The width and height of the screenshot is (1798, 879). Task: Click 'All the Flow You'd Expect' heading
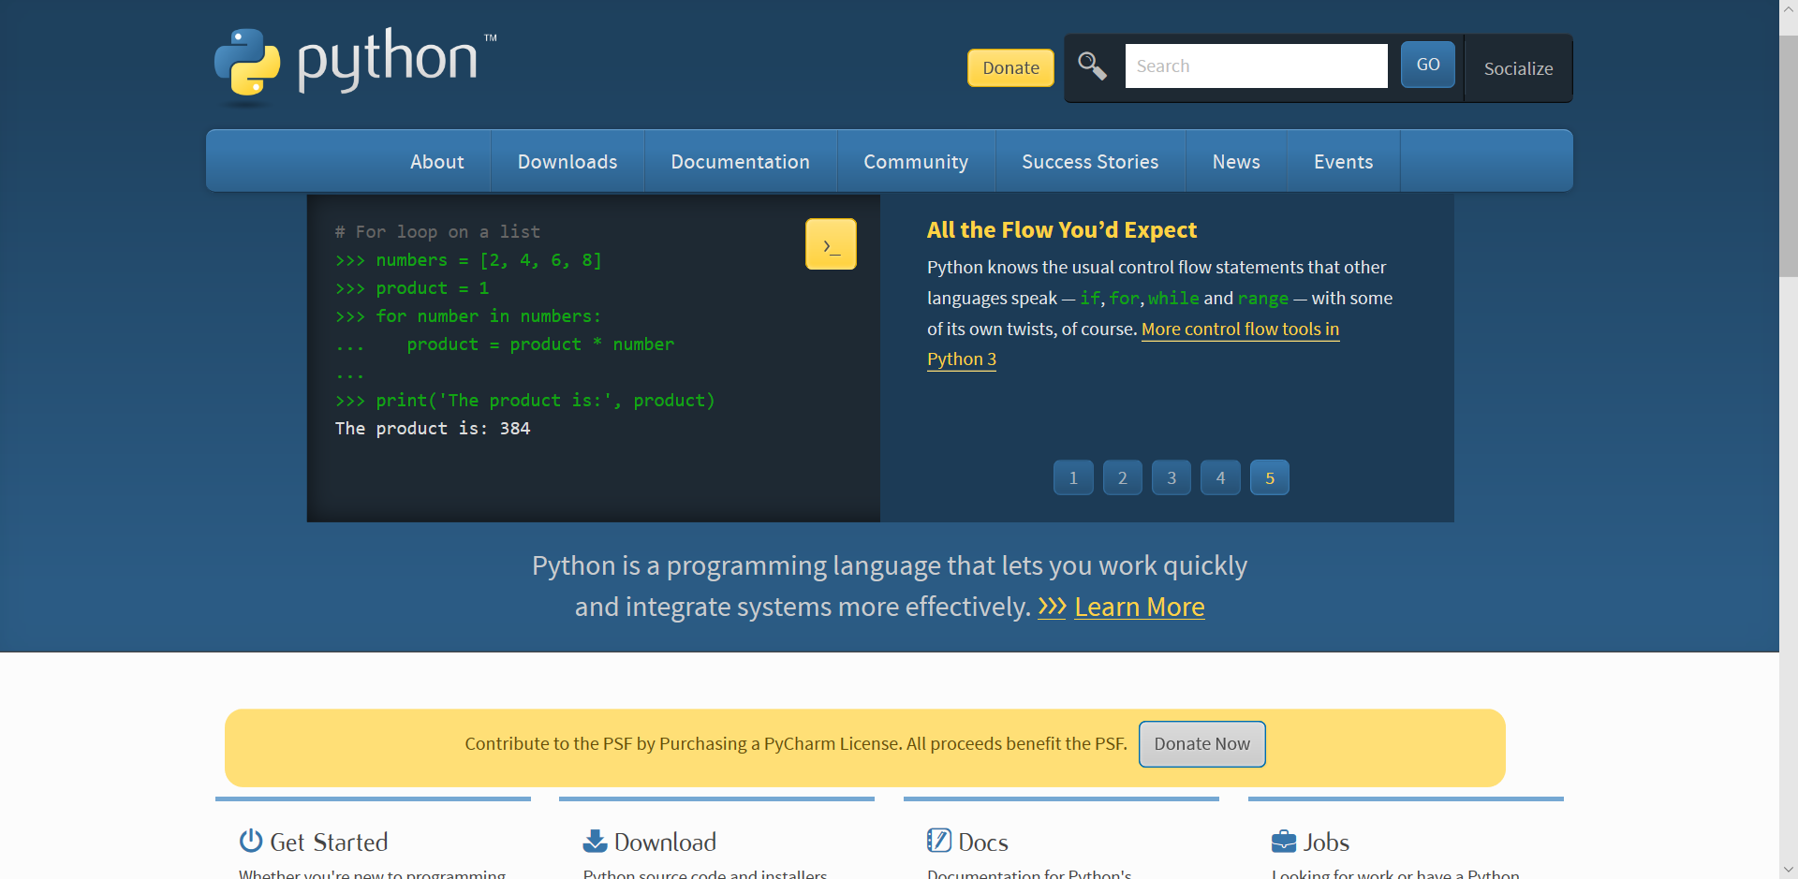[x=1062, y=229]
